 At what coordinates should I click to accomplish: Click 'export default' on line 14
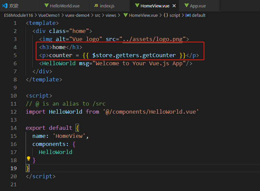click(49, 128)
